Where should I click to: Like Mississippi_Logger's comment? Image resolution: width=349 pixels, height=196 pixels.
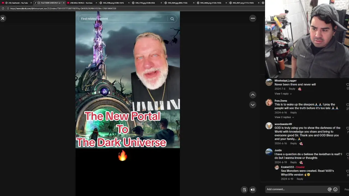[x=348, y=85]
